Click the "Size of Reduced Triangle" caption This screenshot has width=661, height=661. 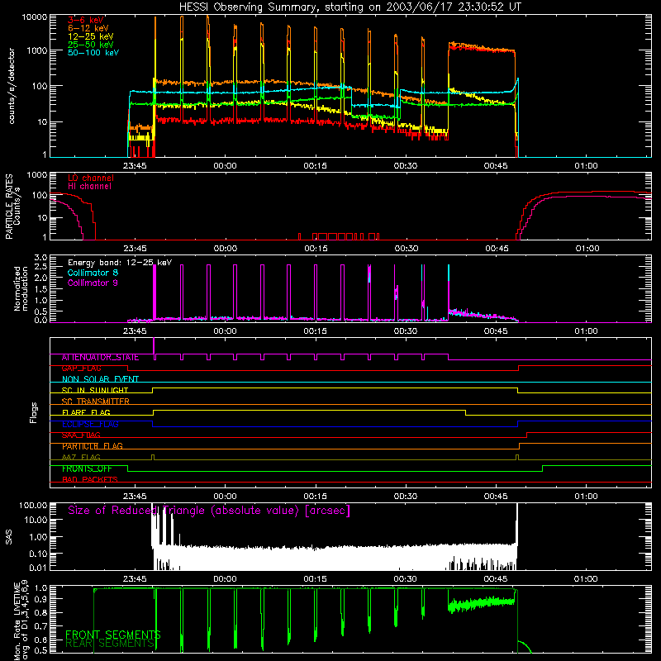(x=209, y=511)
